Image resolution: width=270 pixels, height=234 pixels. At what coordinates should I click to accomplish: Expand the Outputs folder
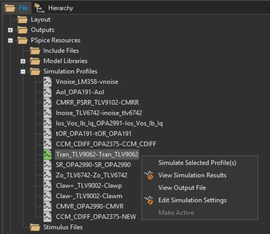coord(10,30)
